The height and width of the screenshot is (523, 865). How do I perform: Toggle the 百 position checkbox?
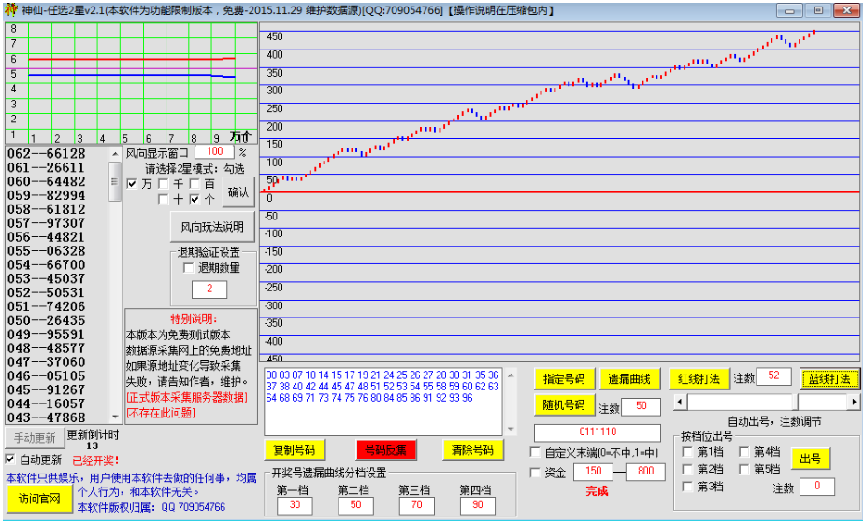195,184
